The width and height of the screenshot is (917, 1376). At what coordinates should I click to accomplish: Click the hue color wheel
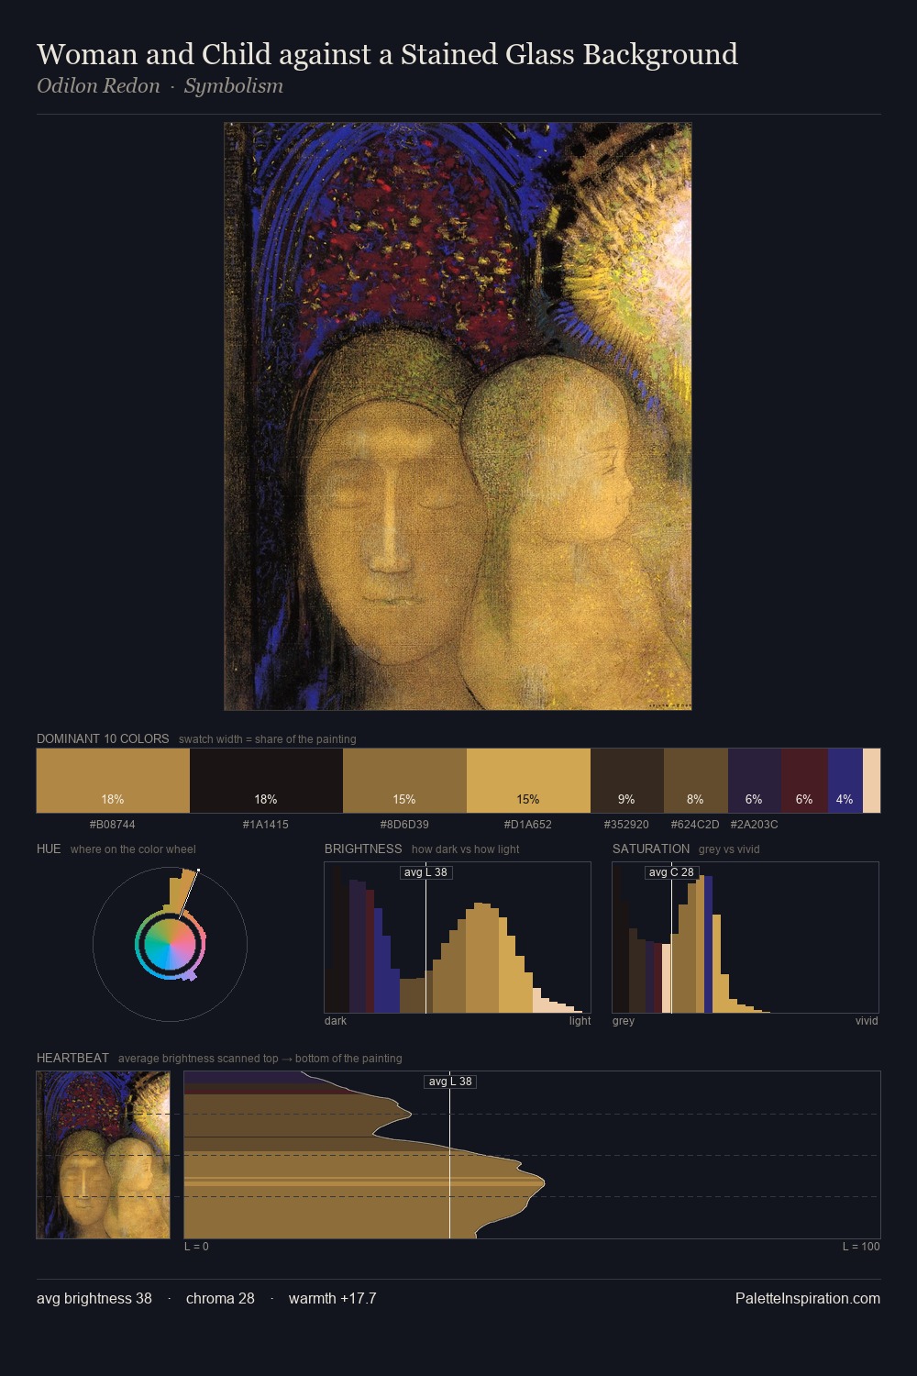(170, 944)
